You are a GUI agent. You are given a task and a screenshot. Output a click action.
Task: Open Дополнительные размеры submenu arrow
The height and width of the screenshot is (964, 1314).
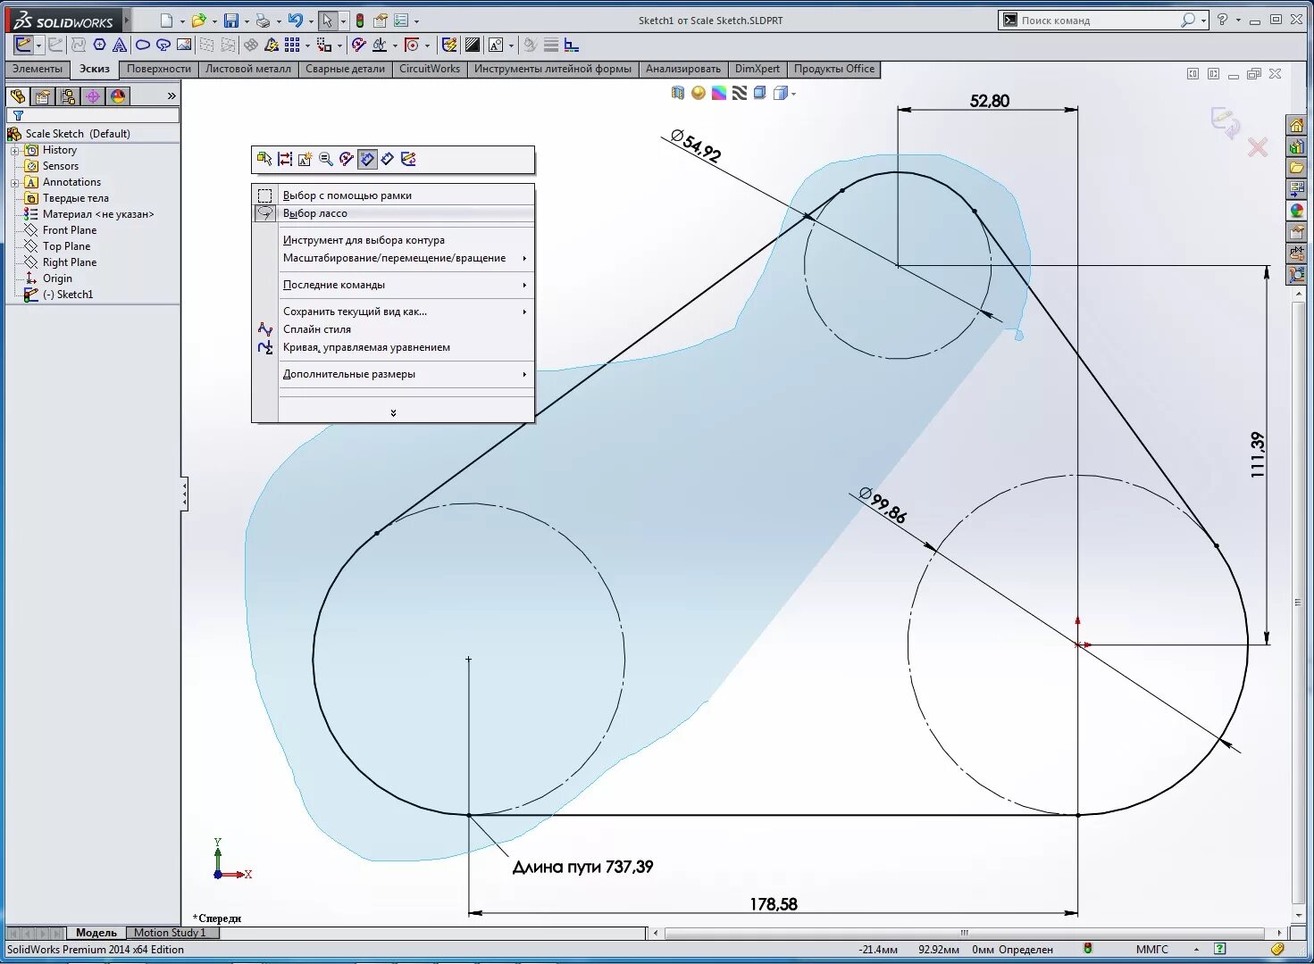(x=525, y=375)
